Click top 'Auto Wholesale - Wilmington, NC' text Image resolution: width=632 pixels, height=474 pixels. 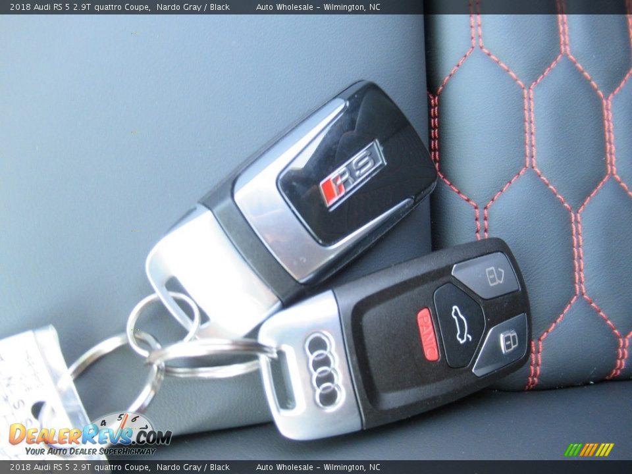coord(318,7)
